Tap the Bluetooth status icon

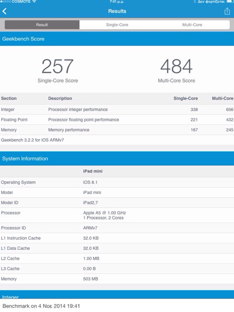click(x=195, y=2)
